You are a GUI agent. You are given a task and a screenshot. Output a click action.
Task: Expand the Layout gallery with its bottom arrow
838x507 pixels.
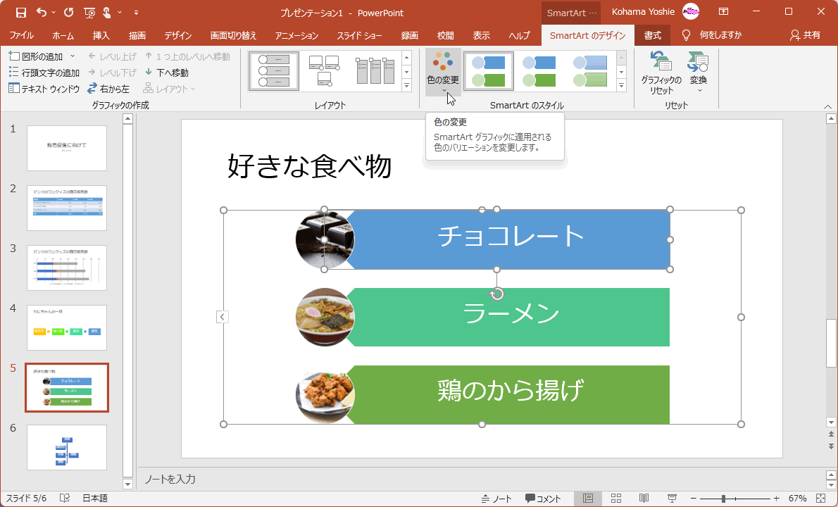(x=407, y=84)
